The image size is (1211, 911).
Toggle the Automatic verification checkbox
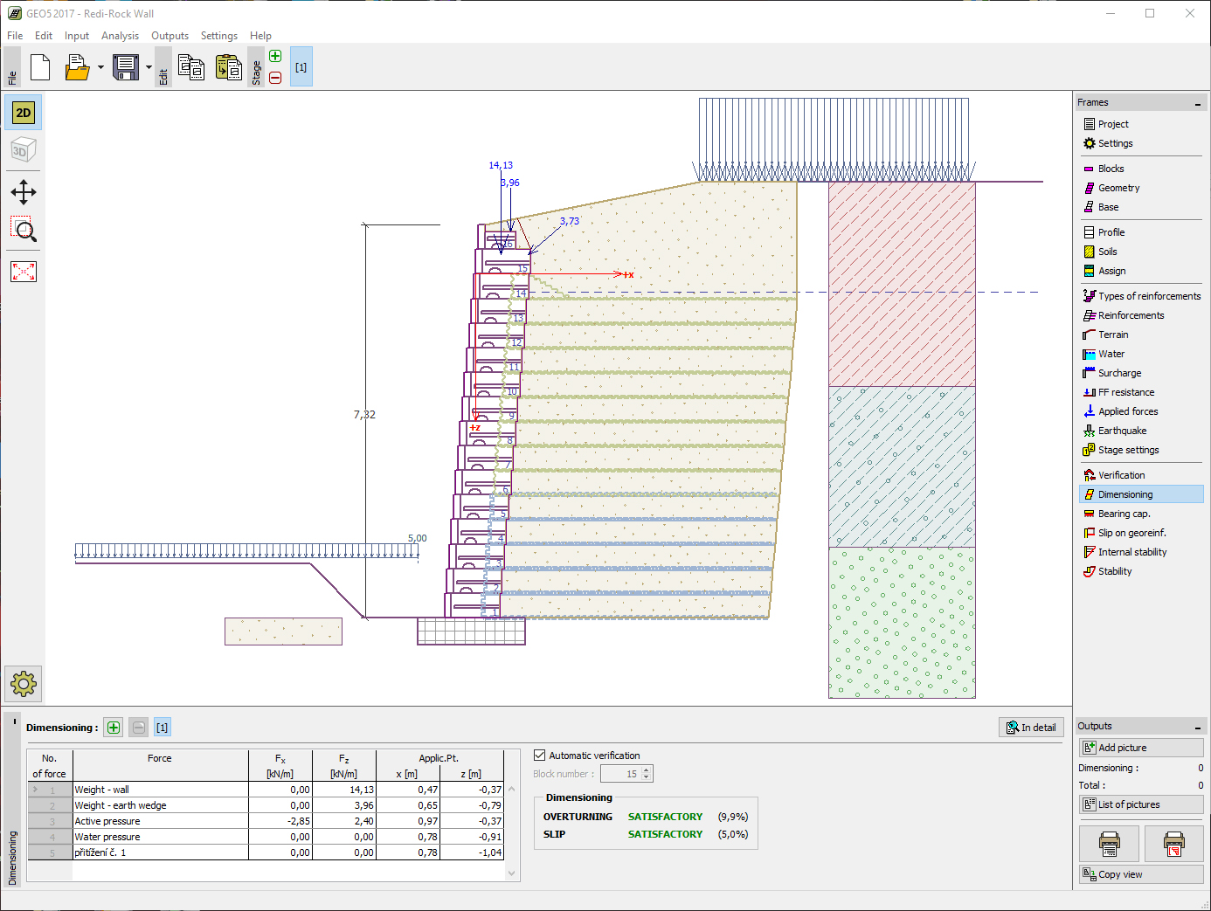[x=540, y=756]
